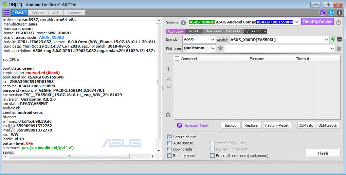Click the log vertical scrollbar thumb
Image resolution: width=346 pixels, height=175 pixels.
pyautogui.click(x=158, y=81)
